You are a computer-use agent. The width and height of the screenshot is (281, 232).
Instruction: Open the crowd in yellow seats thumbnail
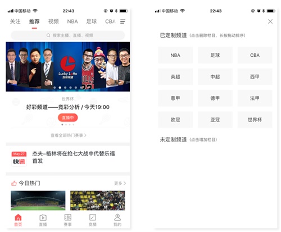98,201
